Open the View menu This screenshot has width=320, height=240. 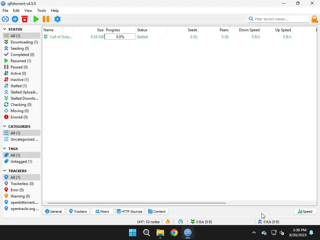(x=28, y=11)
